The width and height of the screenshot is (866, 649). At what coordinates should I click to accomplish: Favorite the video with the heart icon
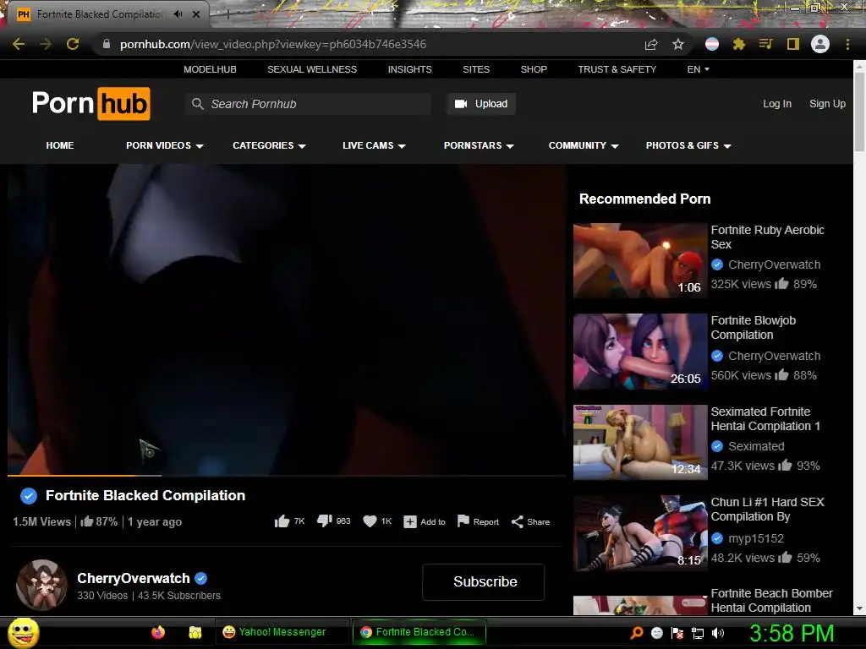tap(370, 521)
